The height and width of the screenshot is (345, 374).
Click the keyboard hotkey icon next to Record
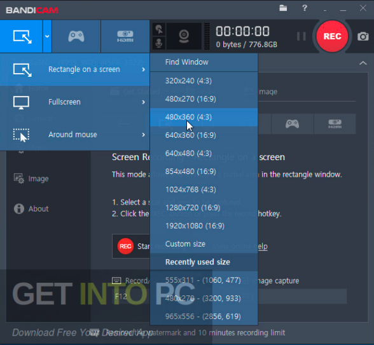point(116,280)
